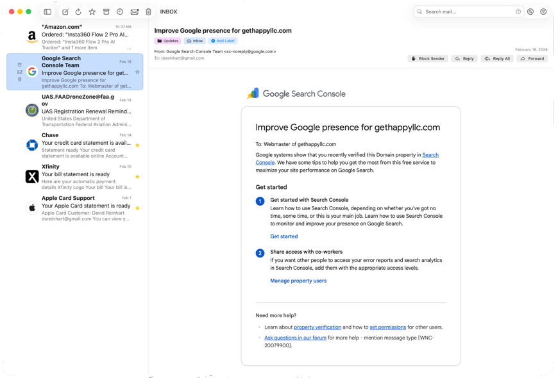Archive message using toolbar archive icon
The width and height of the screenshot is (558, 378).
(x=106, y=12)
